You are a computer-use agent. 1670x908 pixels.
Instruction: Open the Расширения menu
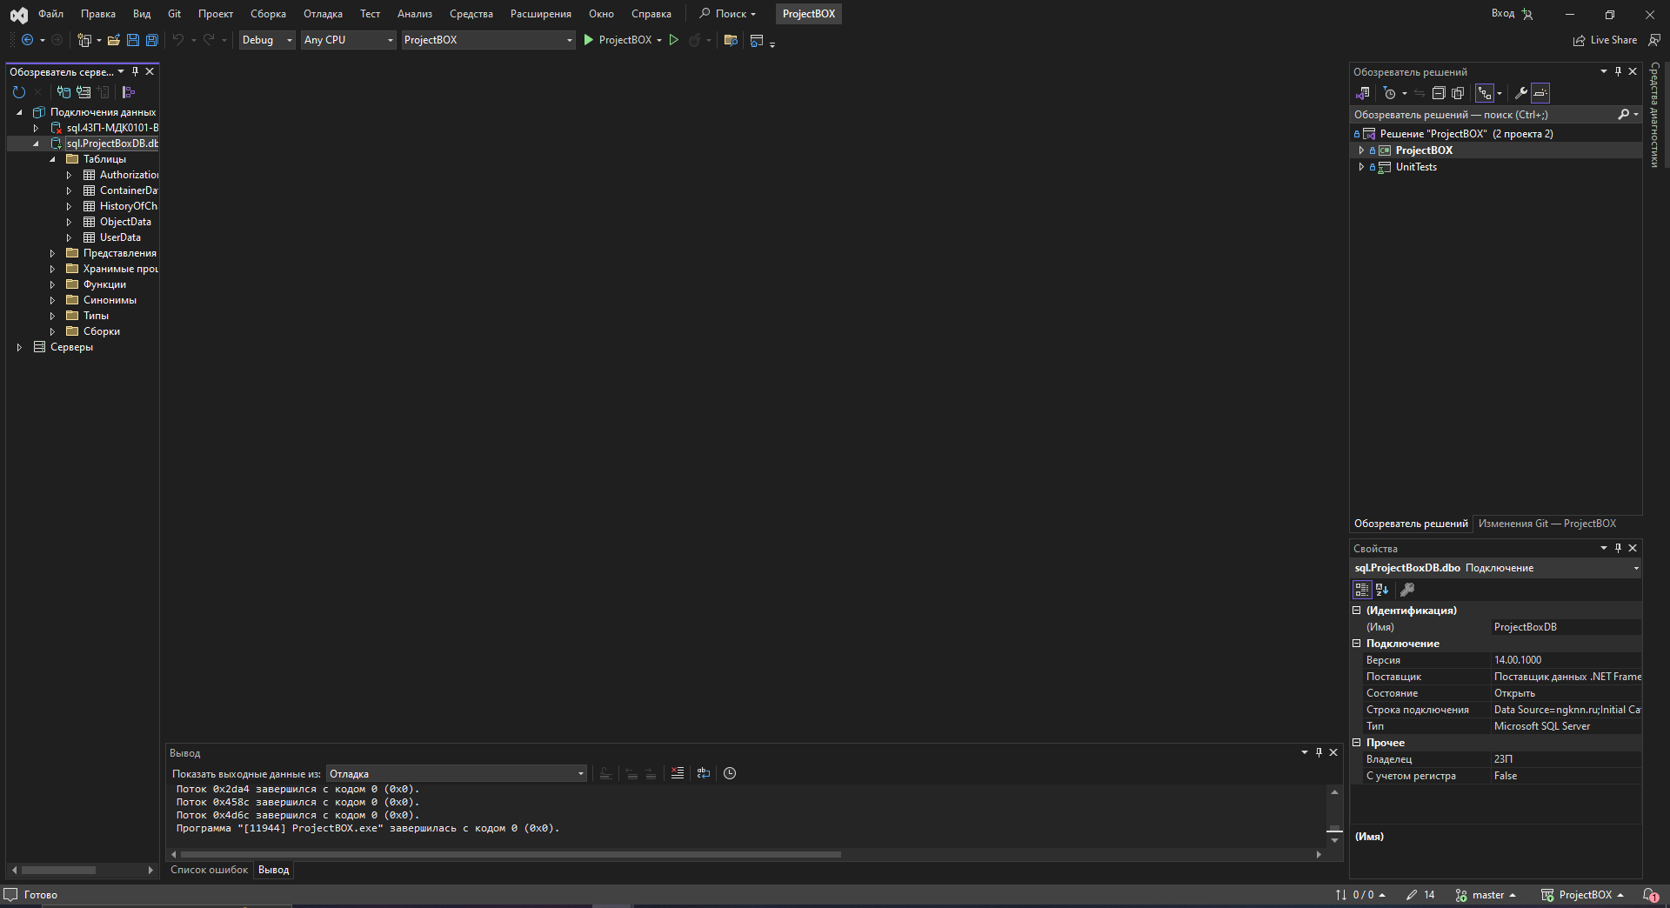coord(540,14)
